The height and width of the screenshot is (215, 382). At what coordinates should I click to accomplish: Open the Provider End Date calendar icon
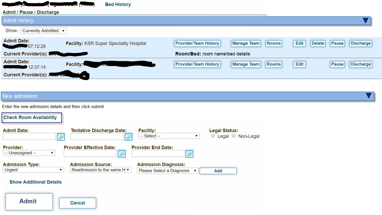[189, 154]
